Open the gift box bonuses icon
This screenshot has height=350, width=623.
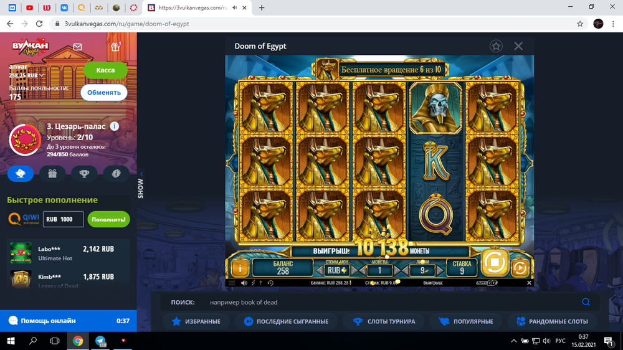pyautogui.click(x=115, y=47)
